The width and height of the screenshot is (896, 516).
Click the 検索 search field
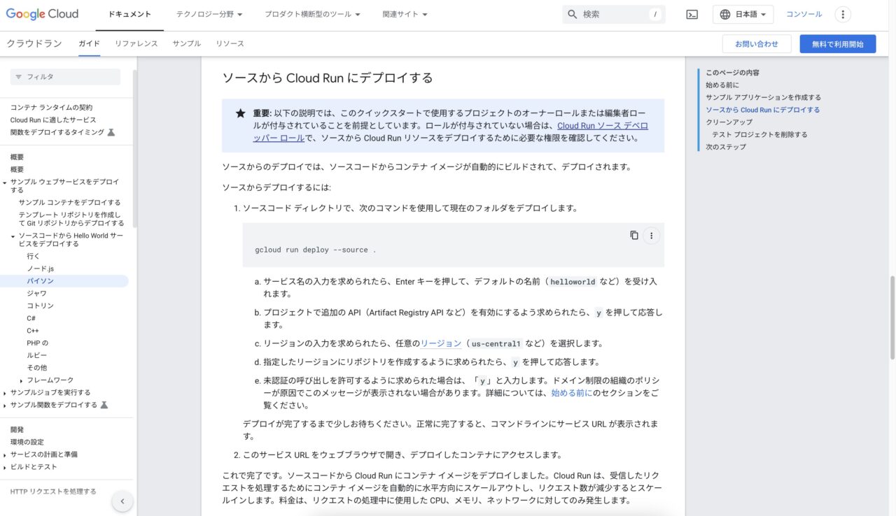(x=614, y=14)
